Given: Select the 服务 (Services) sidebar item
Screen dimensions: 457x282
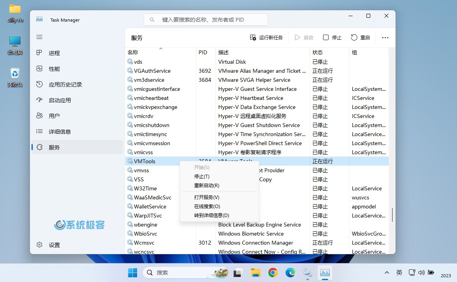Looking at the screenshot, I should pos(77,147).
